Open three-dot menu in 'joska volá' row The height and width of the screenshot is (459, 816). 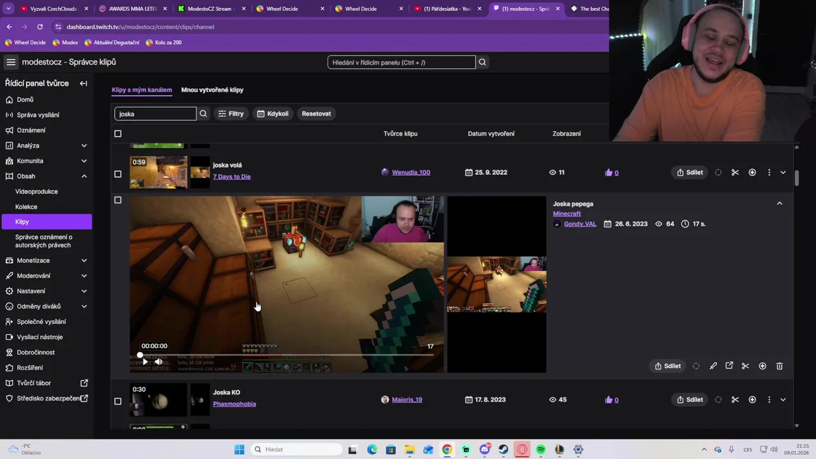click(769, 172)
